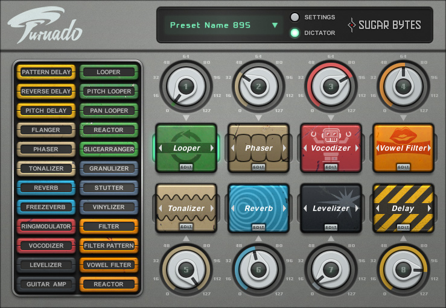
Task: Switch Vocodizer slot to next effect
Action: pos(357,148)
